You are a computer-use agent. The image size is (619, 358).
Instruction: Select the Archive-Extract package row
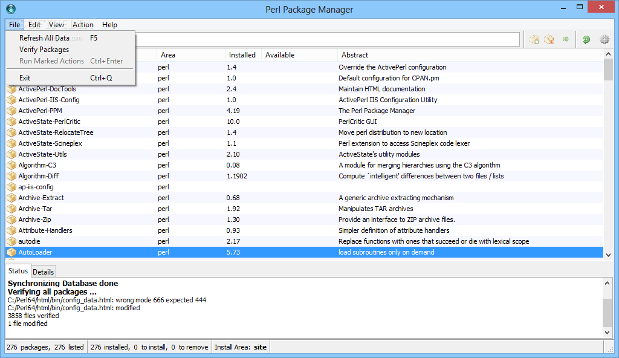point(305,198)
